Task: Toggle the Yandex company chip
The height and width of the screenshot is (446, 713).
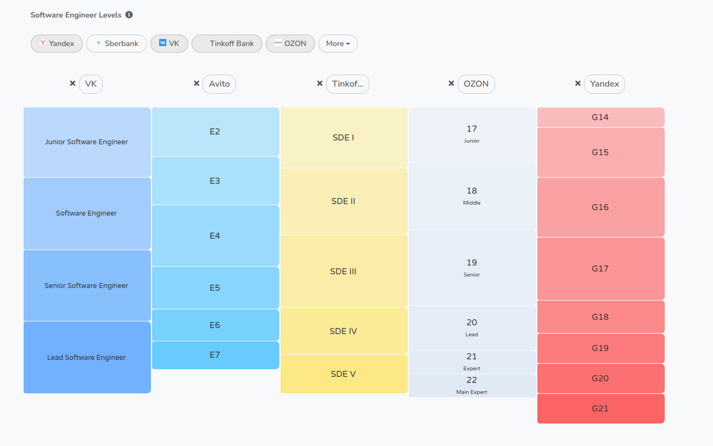Action: (57, 43)
